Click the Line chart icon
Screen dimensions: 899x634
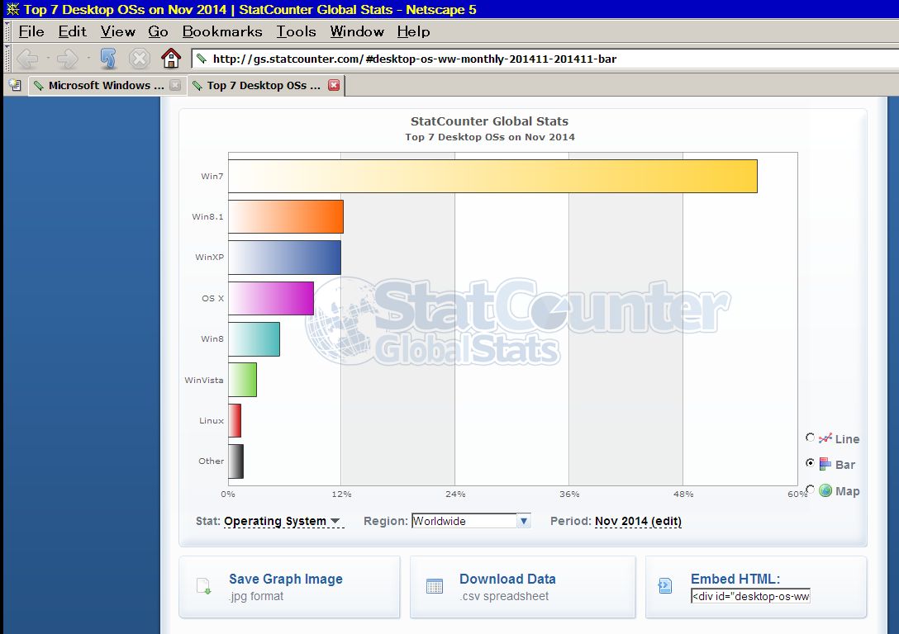coord(825,438)
